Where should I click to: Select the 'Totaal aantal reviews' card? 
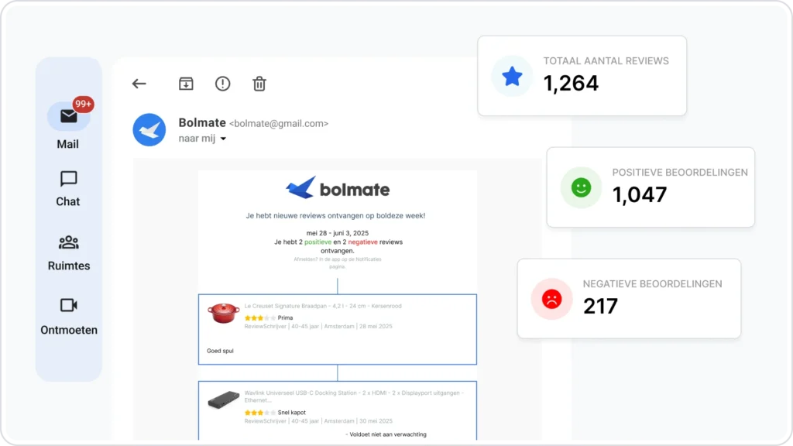(582, 76)
